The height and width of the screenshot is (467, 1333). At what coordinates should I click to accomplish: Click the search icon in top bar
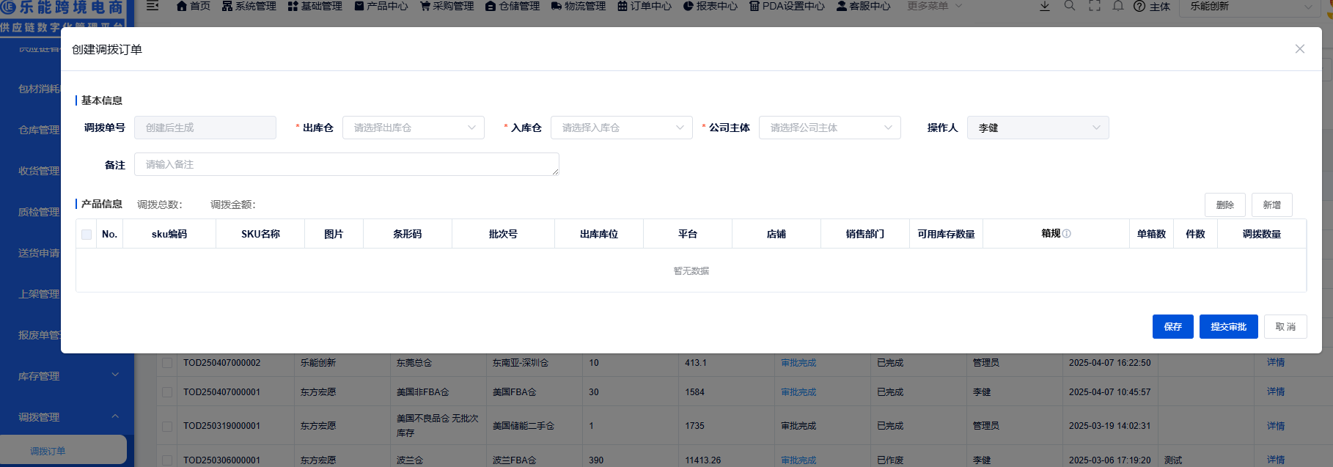tap(1070, 6)
